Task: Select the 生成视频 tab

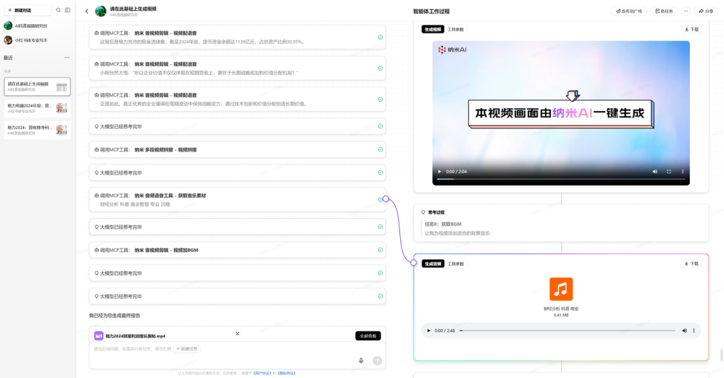Action: (x=432, y=29)
